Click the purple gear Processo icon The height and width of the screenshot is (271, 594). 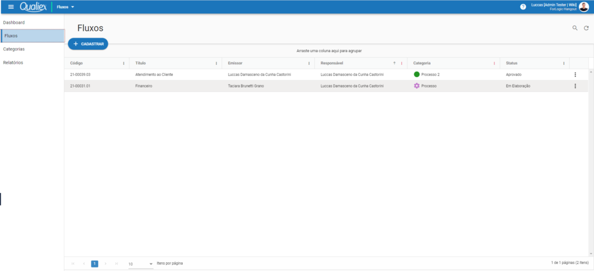tap(416, 86)
